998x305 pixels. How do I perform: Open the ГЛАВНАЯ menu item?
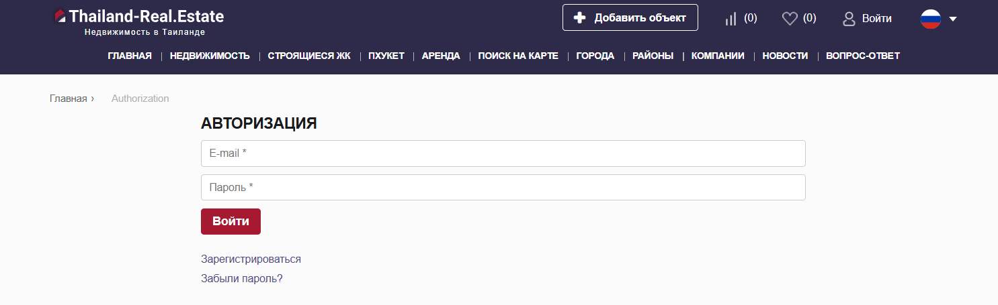click(x=130, y=56)
